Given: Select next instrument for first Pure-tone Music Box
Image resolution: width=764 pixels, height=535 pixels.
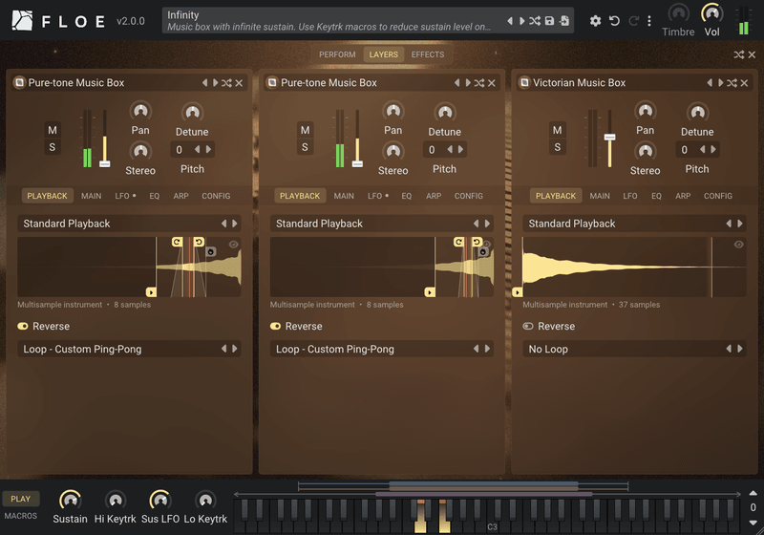Looking at the screenshot, I should (216, 83).
